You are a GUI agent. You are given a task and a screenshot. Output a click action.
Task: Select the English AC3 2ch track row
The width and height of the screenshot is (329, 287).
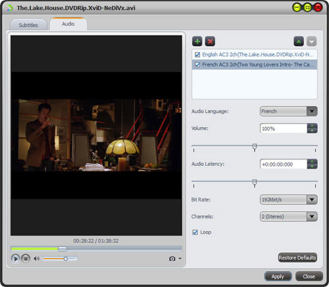(255, 55)
